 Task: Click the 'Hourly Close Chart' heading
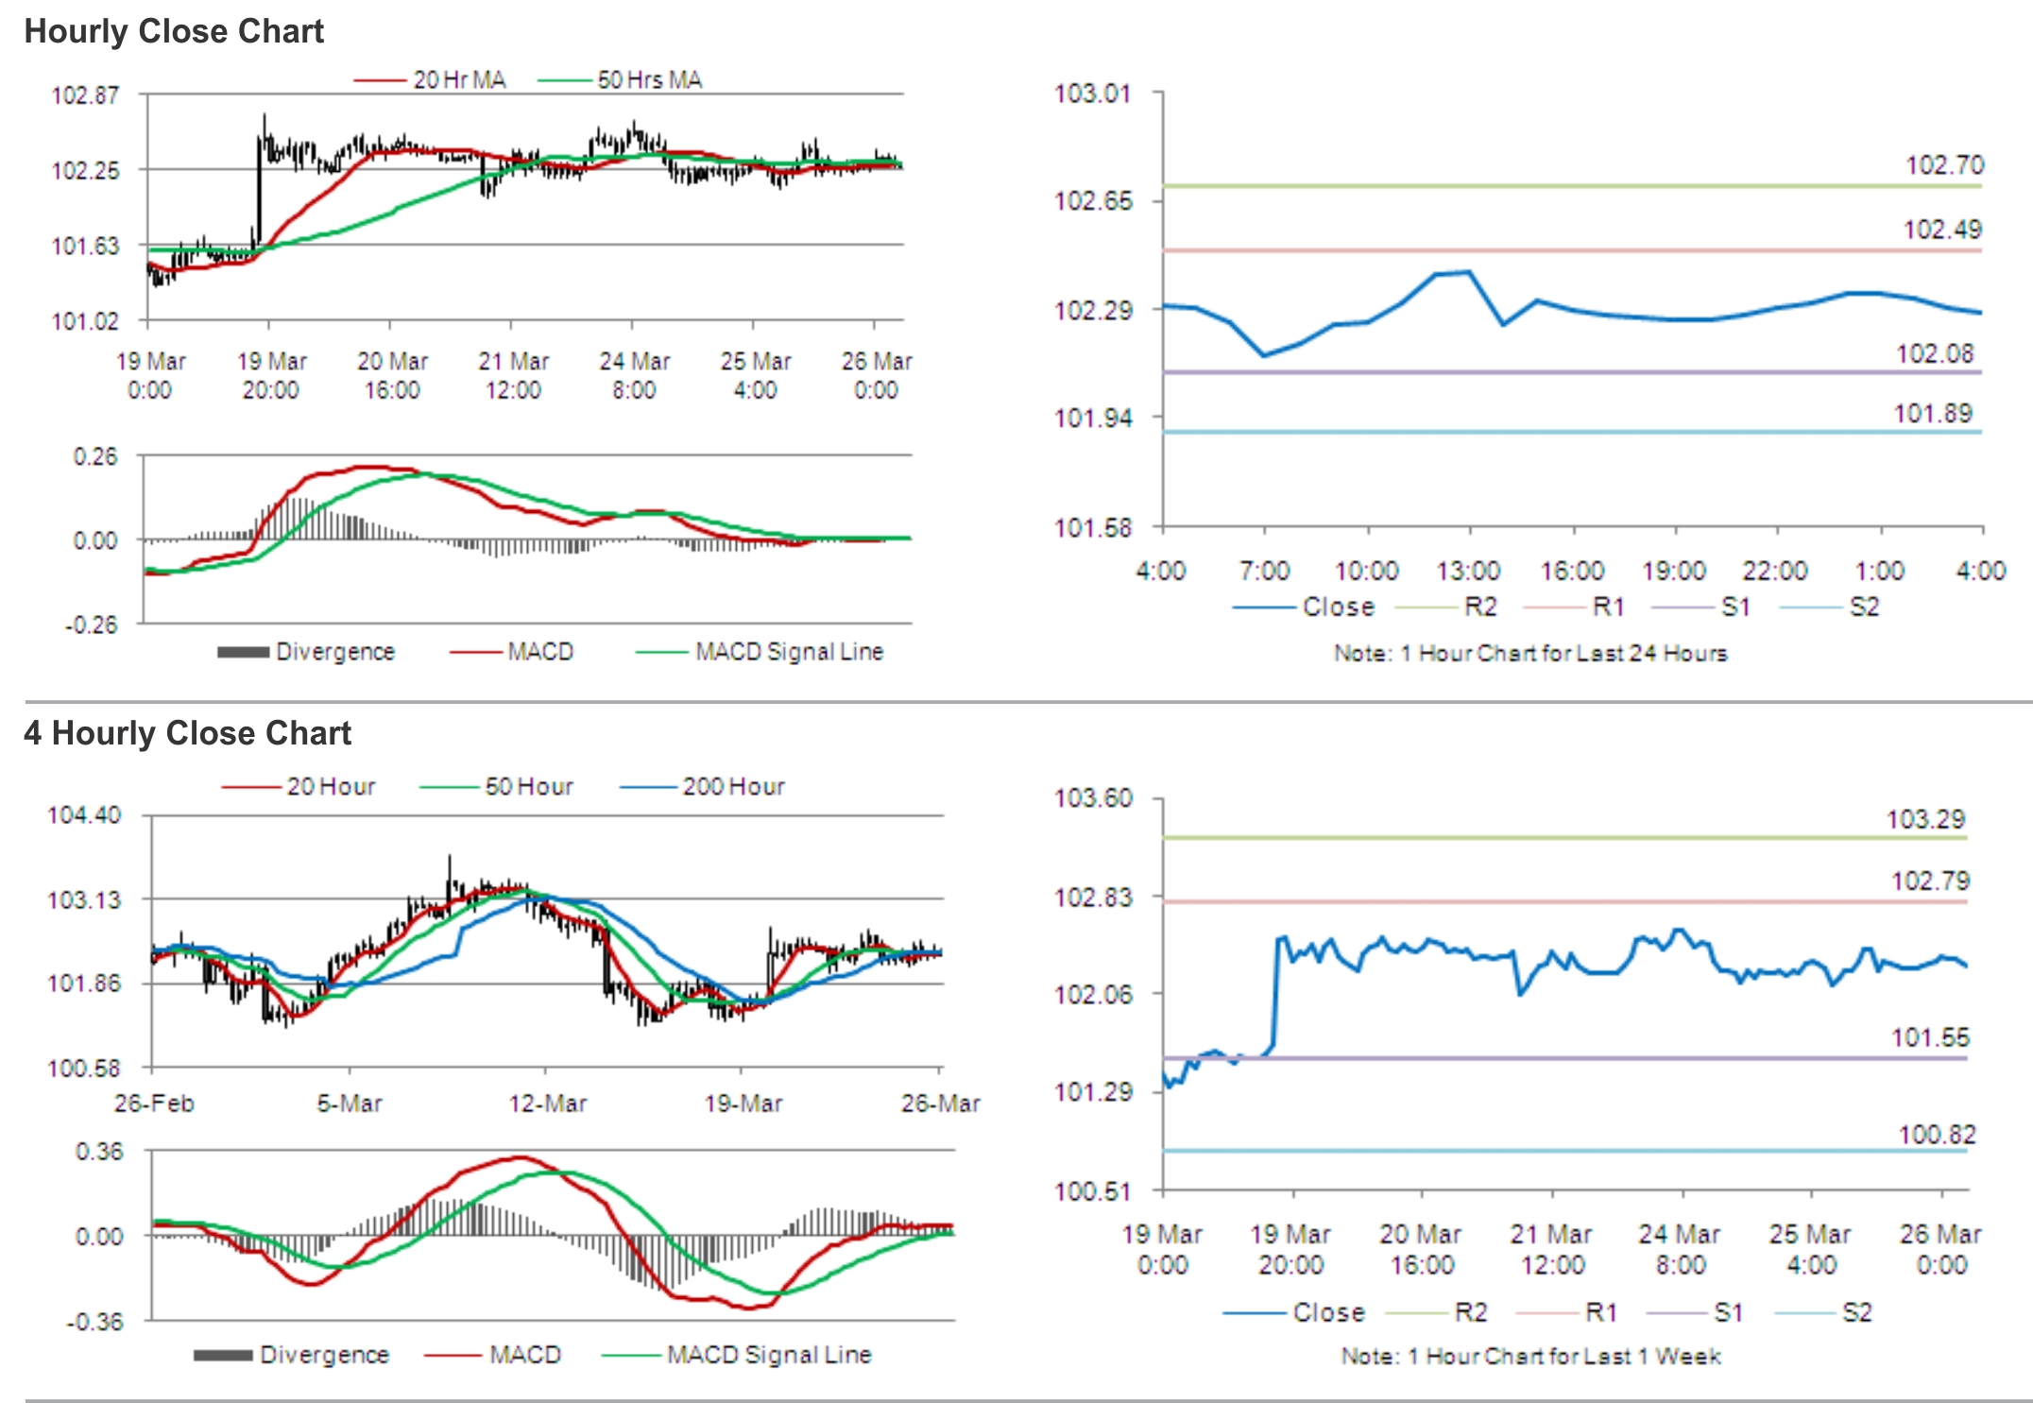[x=174, y=31]
